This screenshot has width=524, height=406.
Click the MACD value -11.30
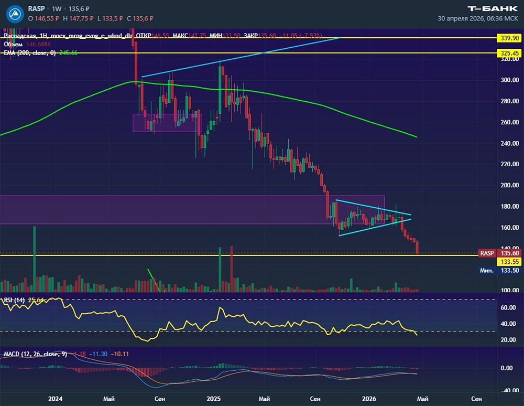pos(99,354)
